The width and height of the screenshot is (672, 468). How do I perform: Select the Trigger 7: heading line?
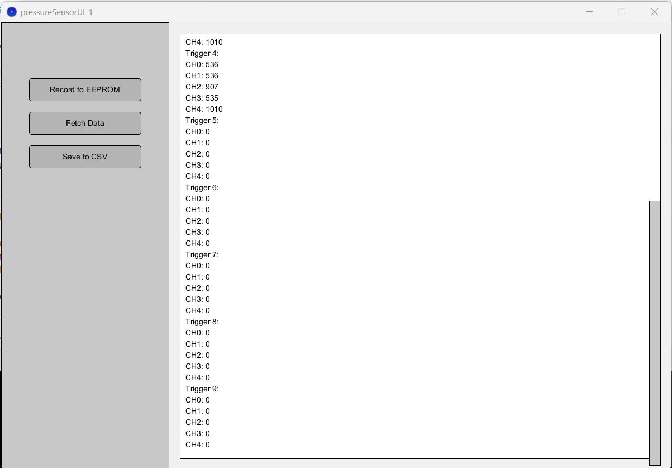(x=202, y=254)
